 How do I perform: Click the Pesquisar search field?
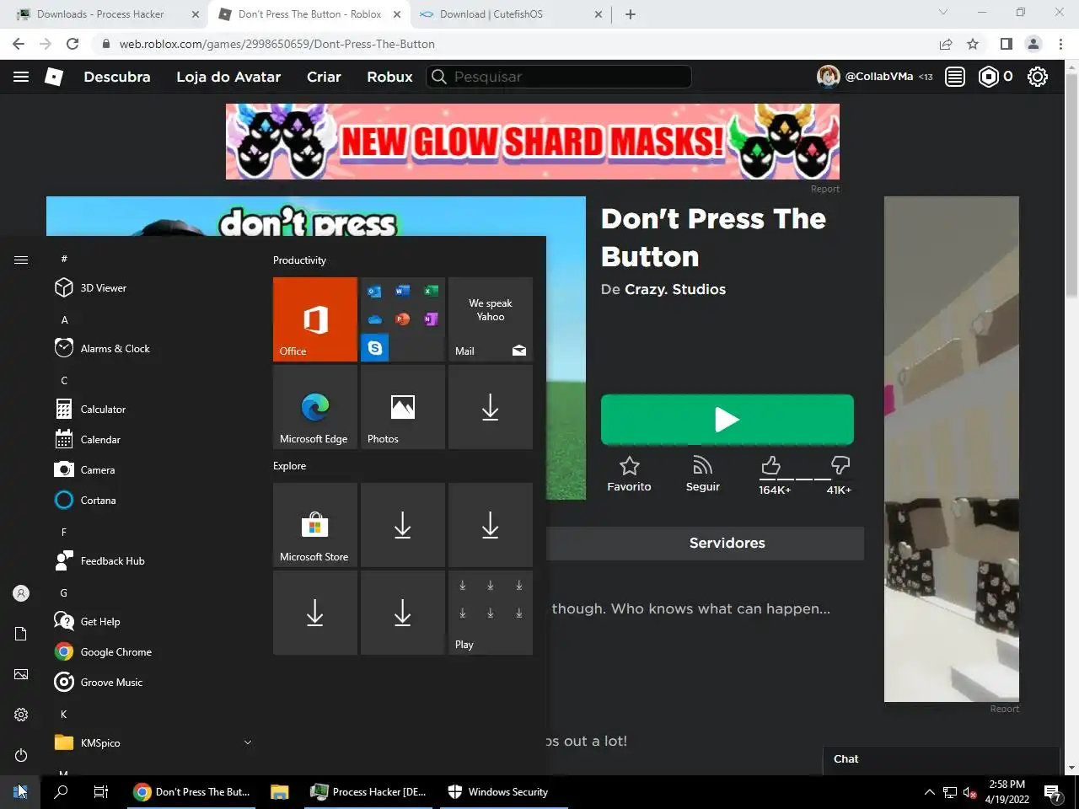coord(559,77)
